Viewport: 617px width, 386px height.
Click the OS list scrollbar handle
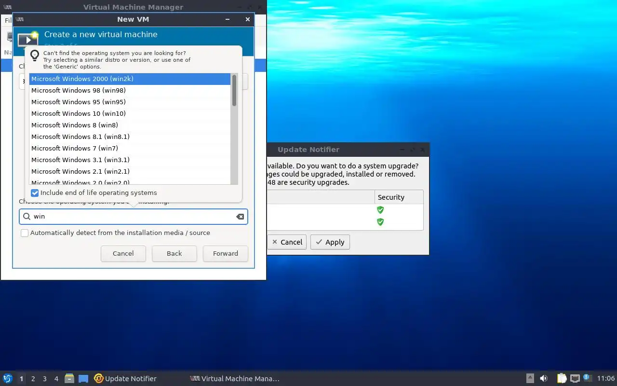tap(234, 90)
